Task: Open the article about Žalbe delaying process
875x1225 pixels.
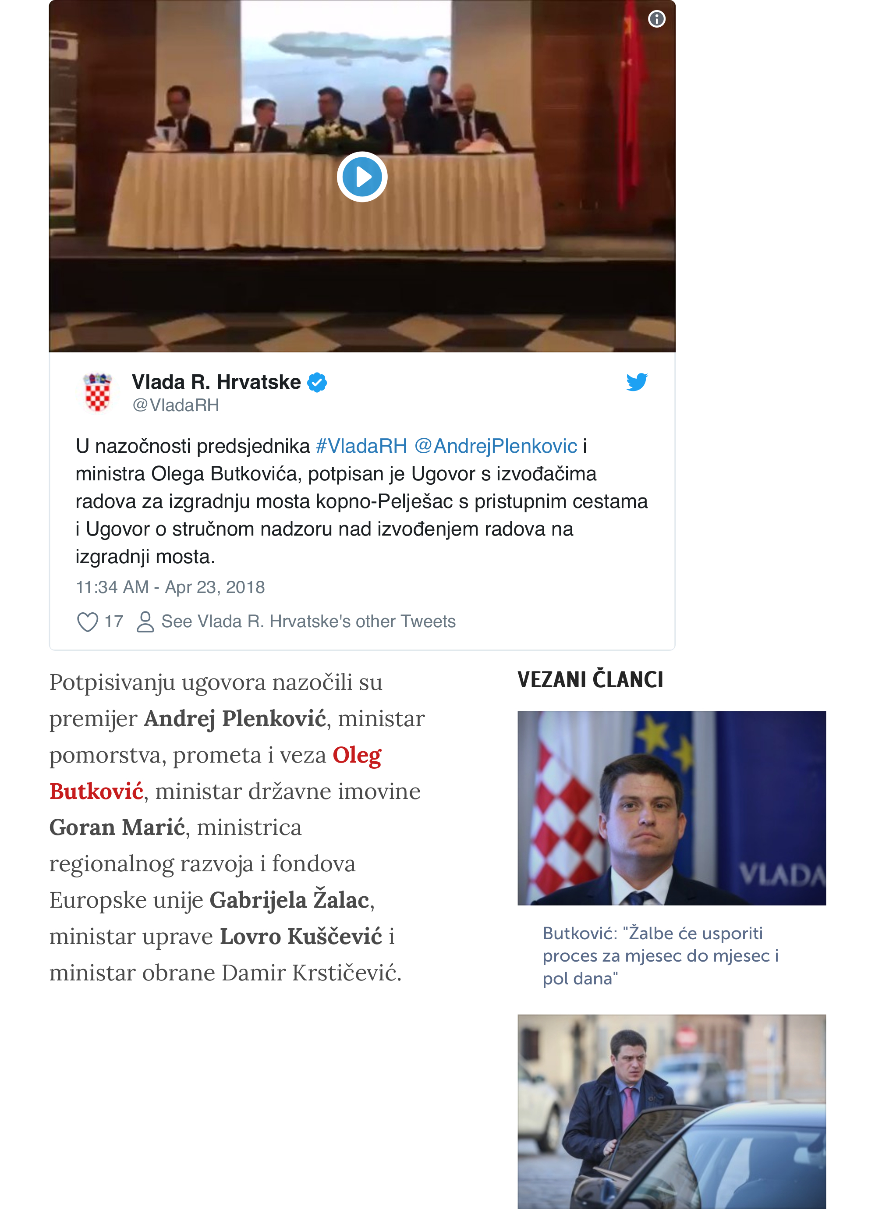Action: click(661, 955)
